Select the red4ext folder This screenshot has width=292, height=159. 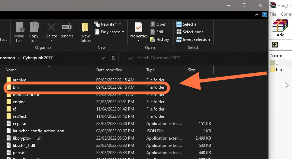(19, 116)
